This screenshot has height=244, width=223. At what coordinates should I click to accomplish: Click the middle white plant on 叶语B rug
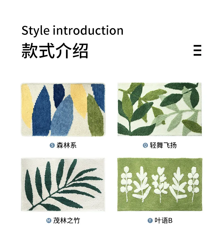click(160, 183)
